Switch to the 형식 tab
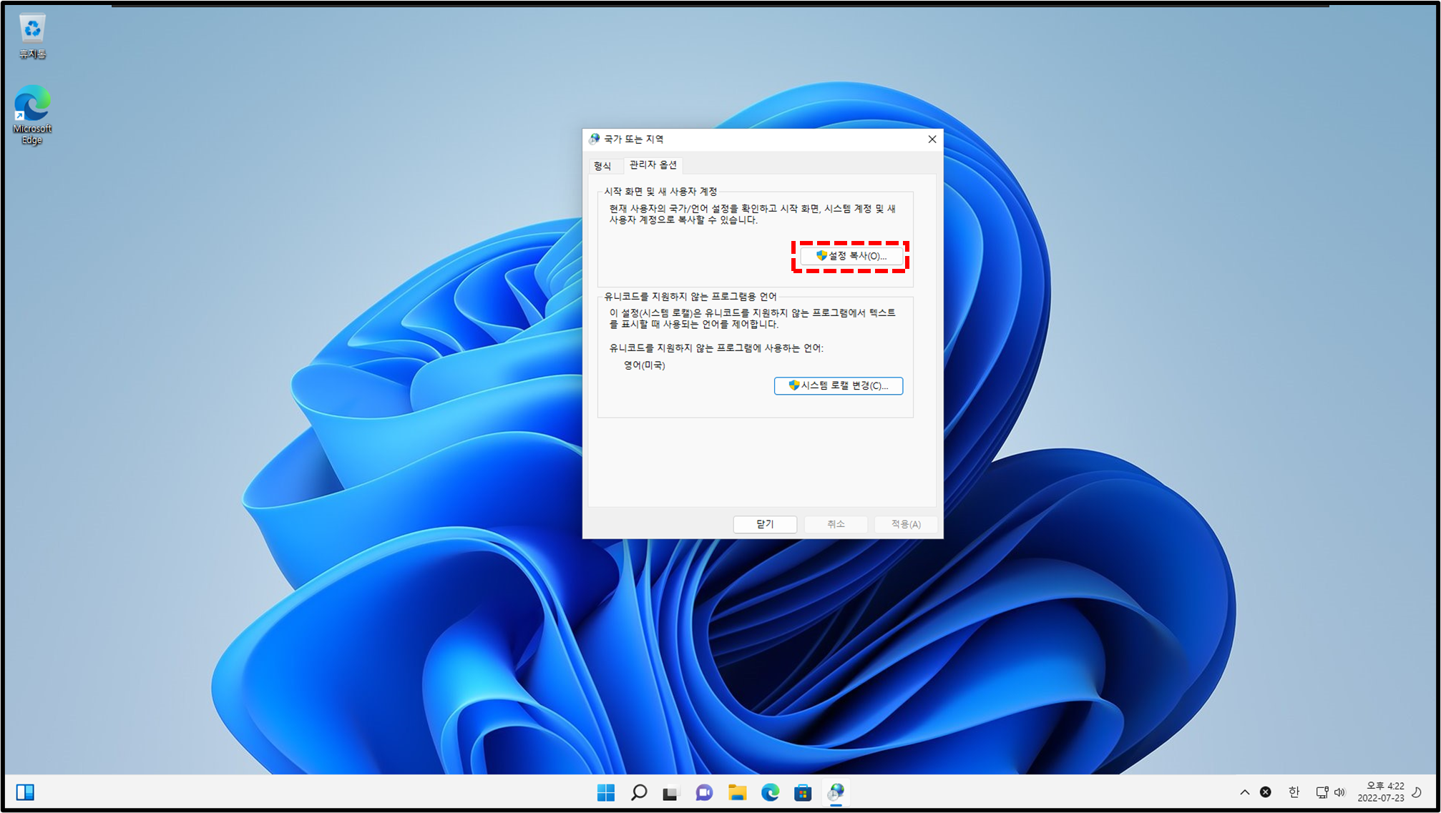This screenshot has height=813, width=1441. pyautogui.click(x=602, y=166)
